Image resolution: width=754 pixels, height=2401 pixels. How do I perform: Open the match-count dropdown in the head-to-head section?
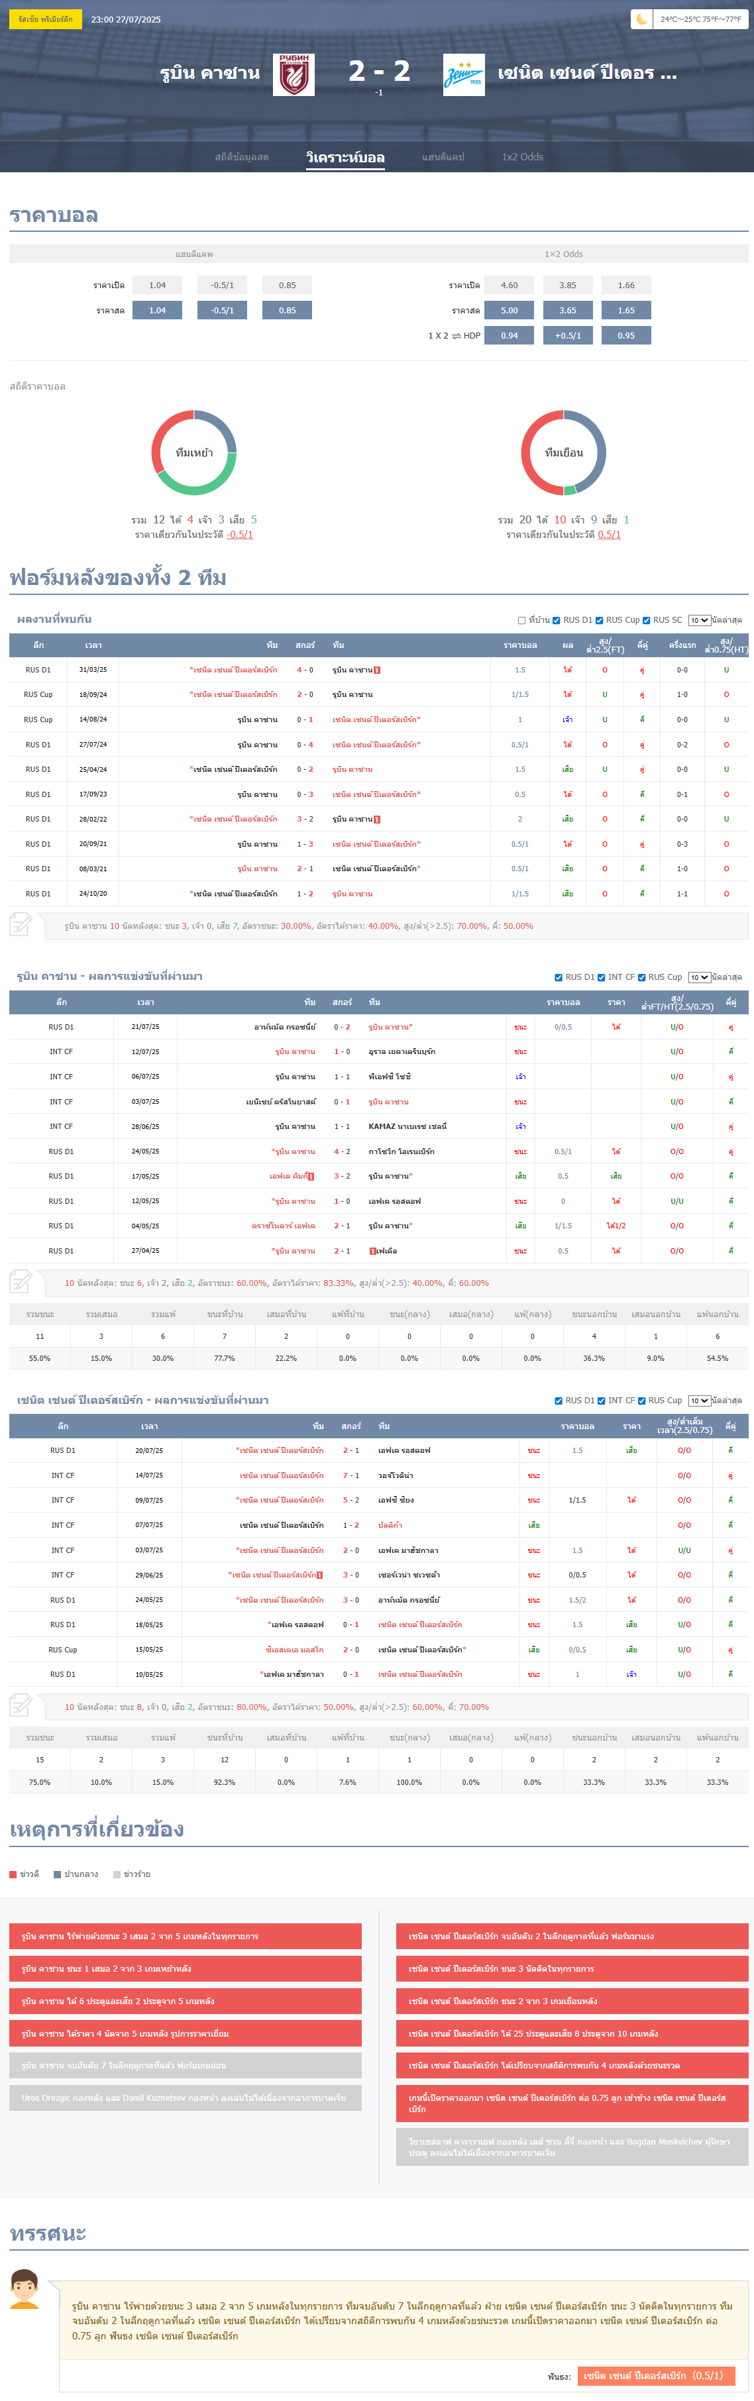[x=699, y=620]
